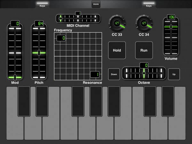
Task: Click the Octave slider knob
Action: 144,73
